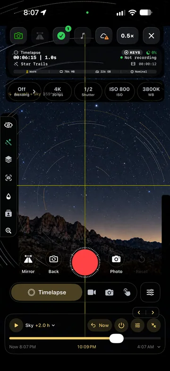Toggle the sky simulation power button
Viewport: 170px width, 371px height.
point(121,325)
